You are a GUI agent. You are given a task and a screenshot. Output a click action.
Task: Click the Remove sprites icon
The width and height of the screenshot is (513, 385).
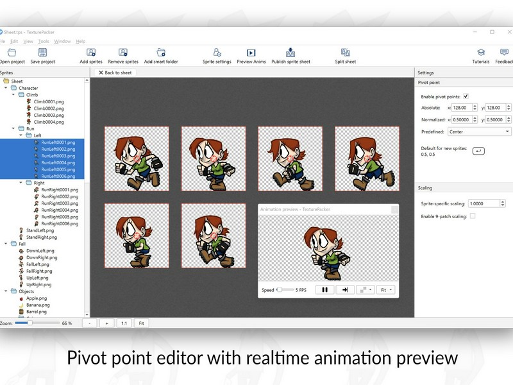pyautogui.click(x=123, y=53)
